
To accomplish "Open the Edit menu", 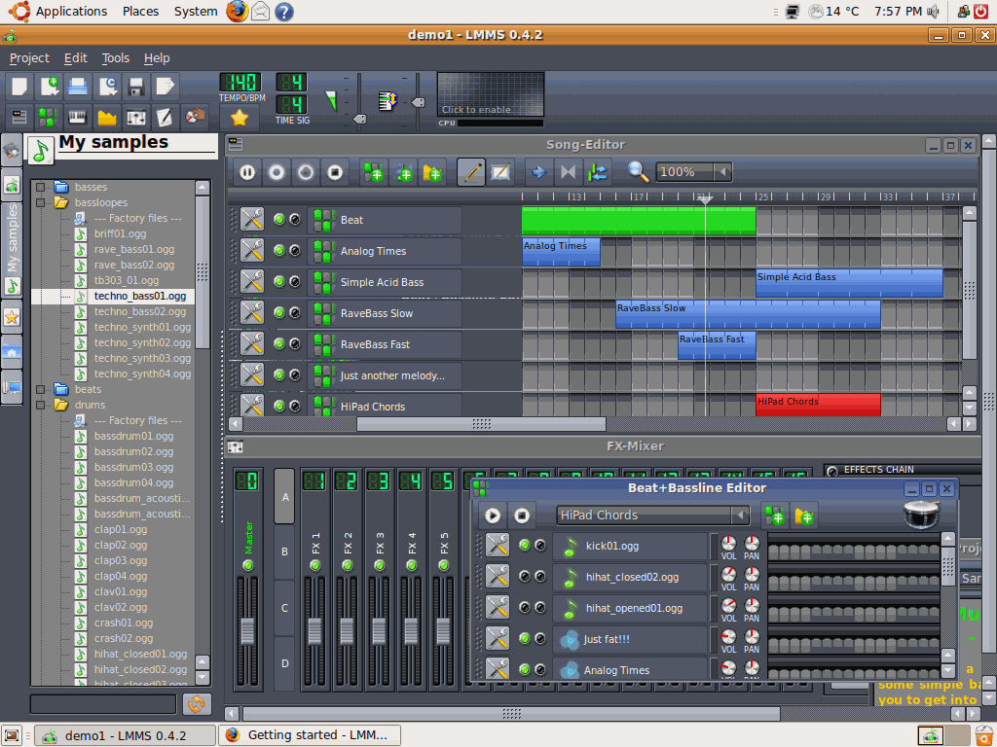I will pos(75,58).
